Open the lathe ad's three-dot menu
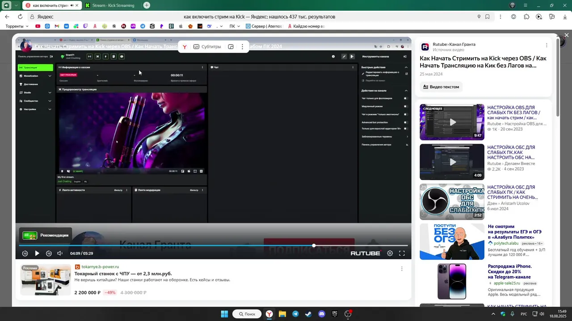The width and height of the screenshot is (572, 321). (x=402, y=268)
